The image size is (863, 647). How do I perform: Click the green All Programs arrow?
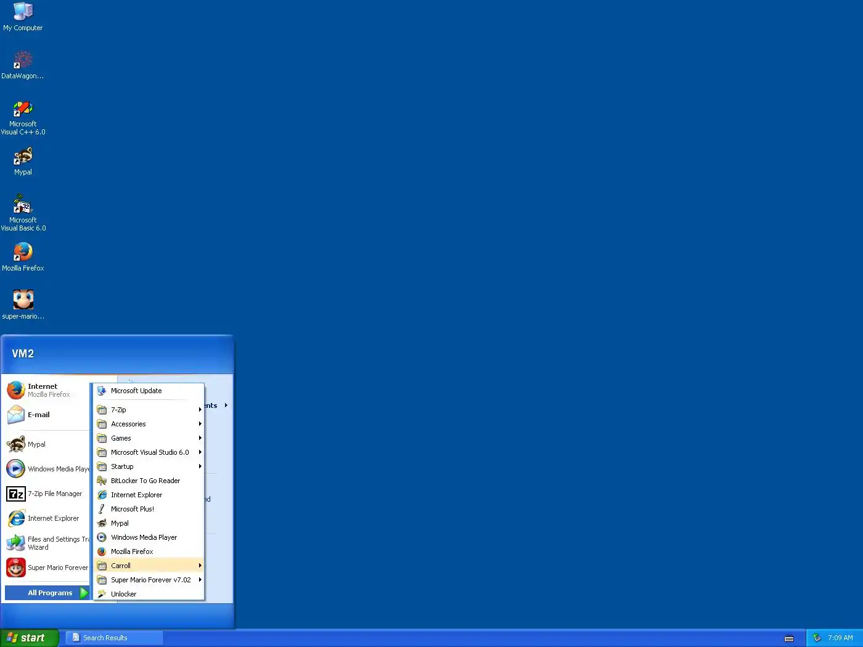[x=84, y=593]
